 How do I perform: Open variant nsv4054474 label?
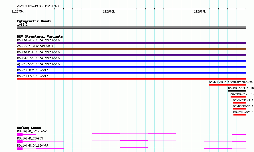[x=243, y=100]
